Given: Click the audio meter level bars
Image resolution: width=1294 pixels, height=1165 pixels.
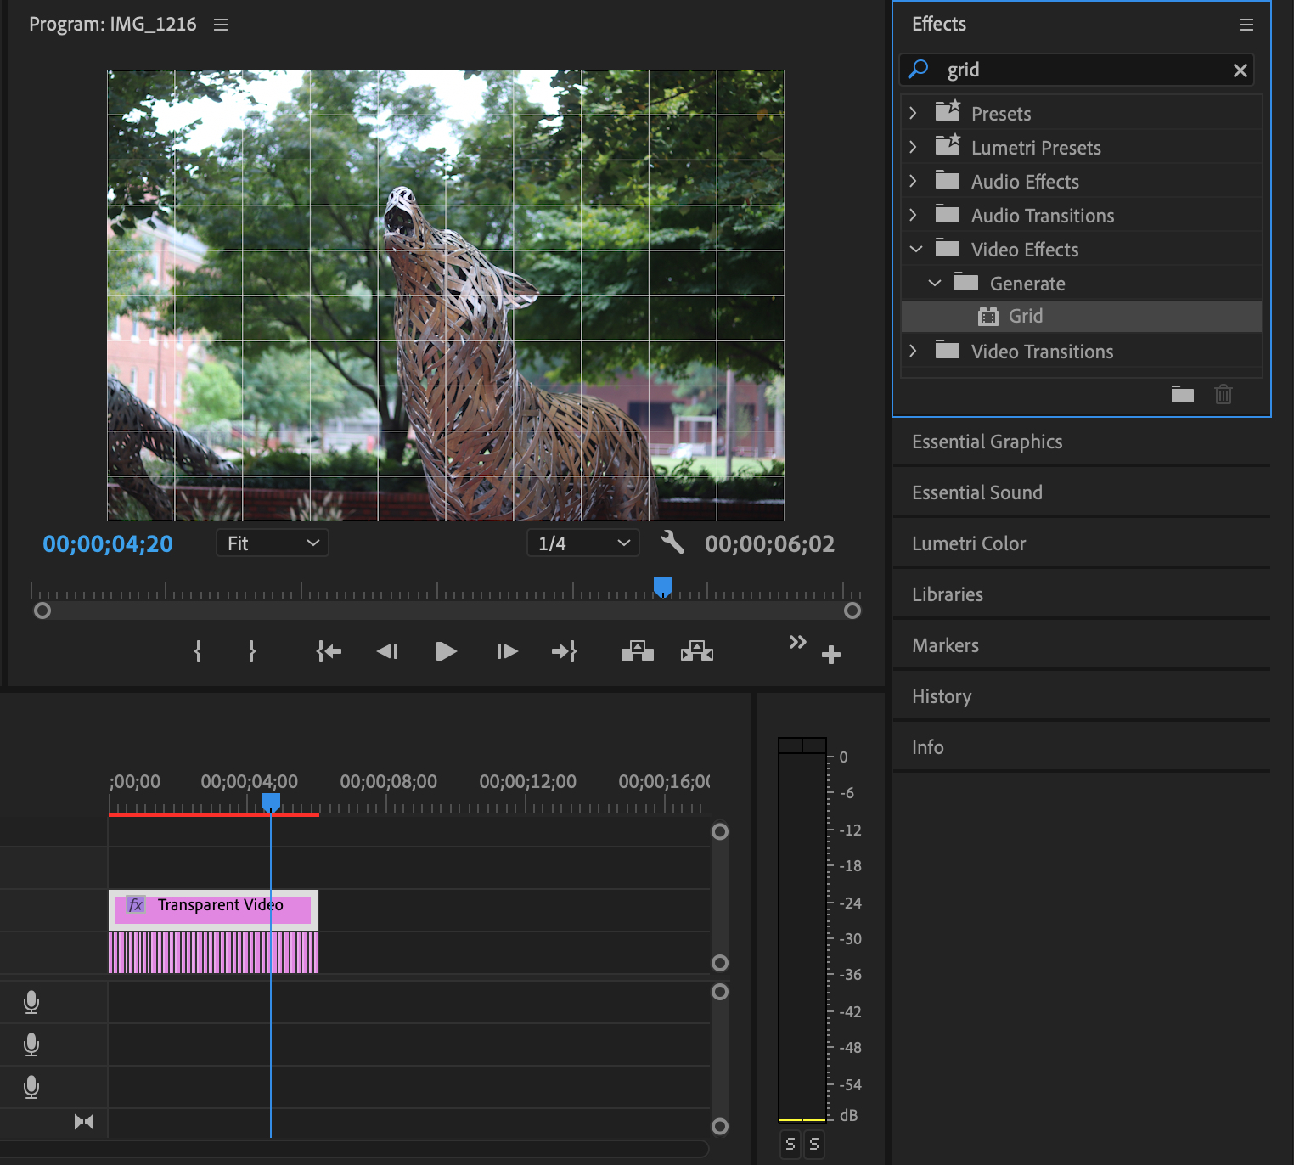Looking at the screenshot, I should 802,930.
